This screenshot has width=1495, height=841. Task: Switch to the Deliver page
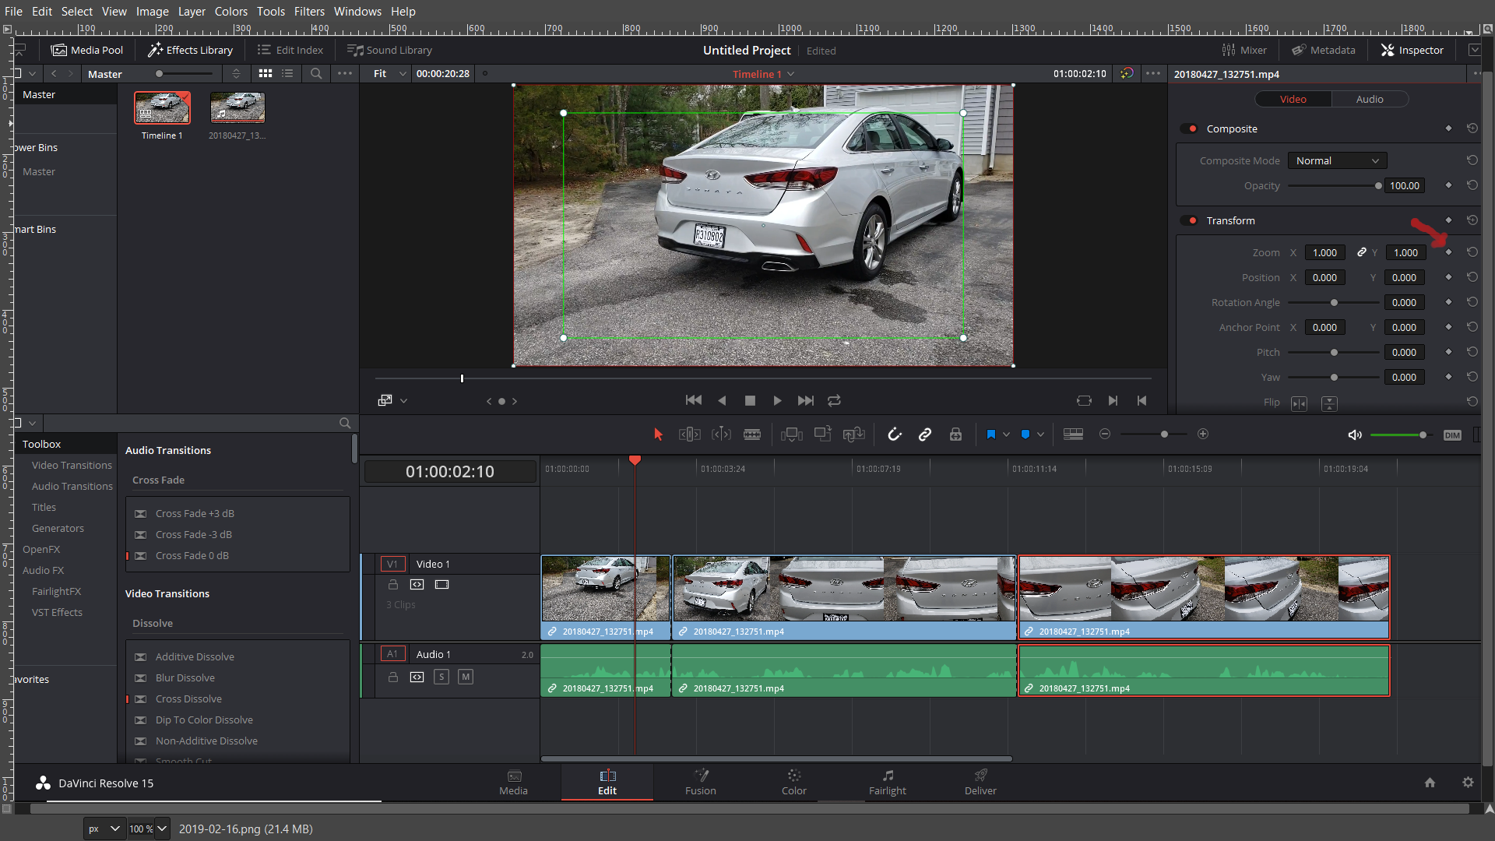[x=980, y=782]
